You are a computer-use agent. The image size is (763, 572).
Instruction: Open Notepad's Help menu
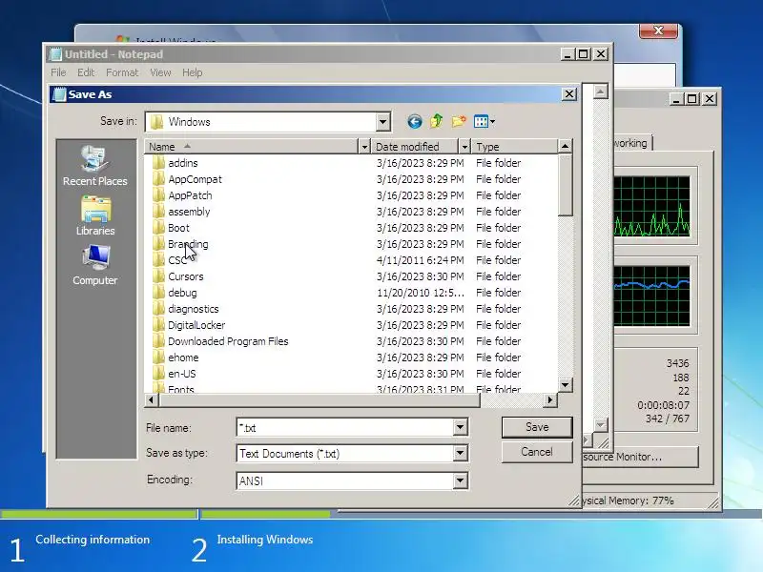(193, 72)
